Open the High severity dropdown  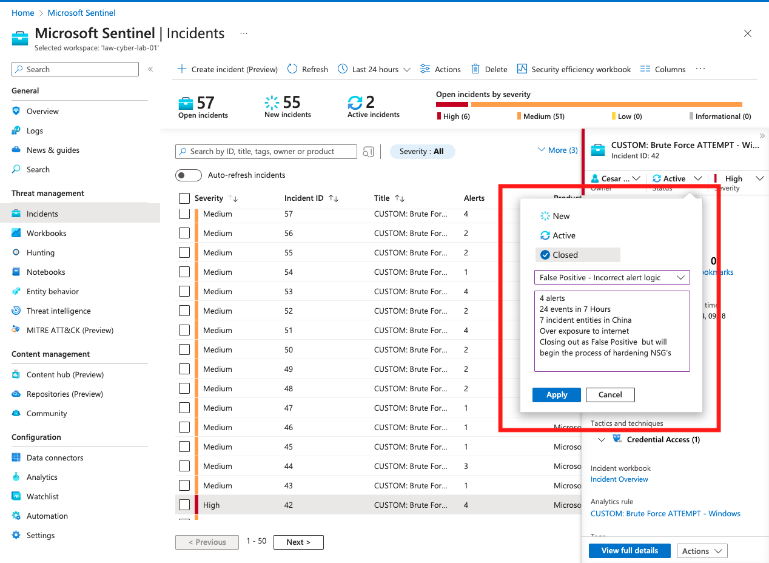pos(739,178)
